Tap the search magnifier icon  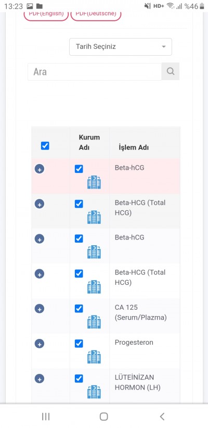point(171,71)
